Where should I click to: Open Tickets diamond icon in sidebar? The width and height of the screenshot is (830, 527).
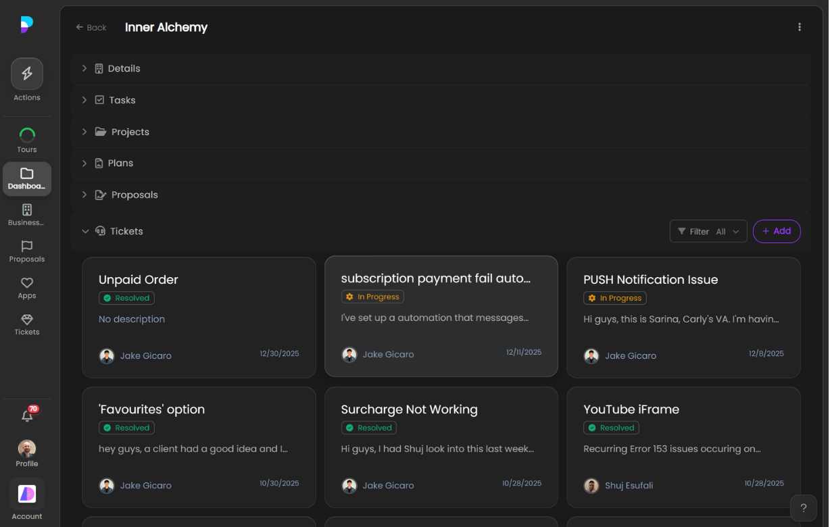tap(27, 320)
